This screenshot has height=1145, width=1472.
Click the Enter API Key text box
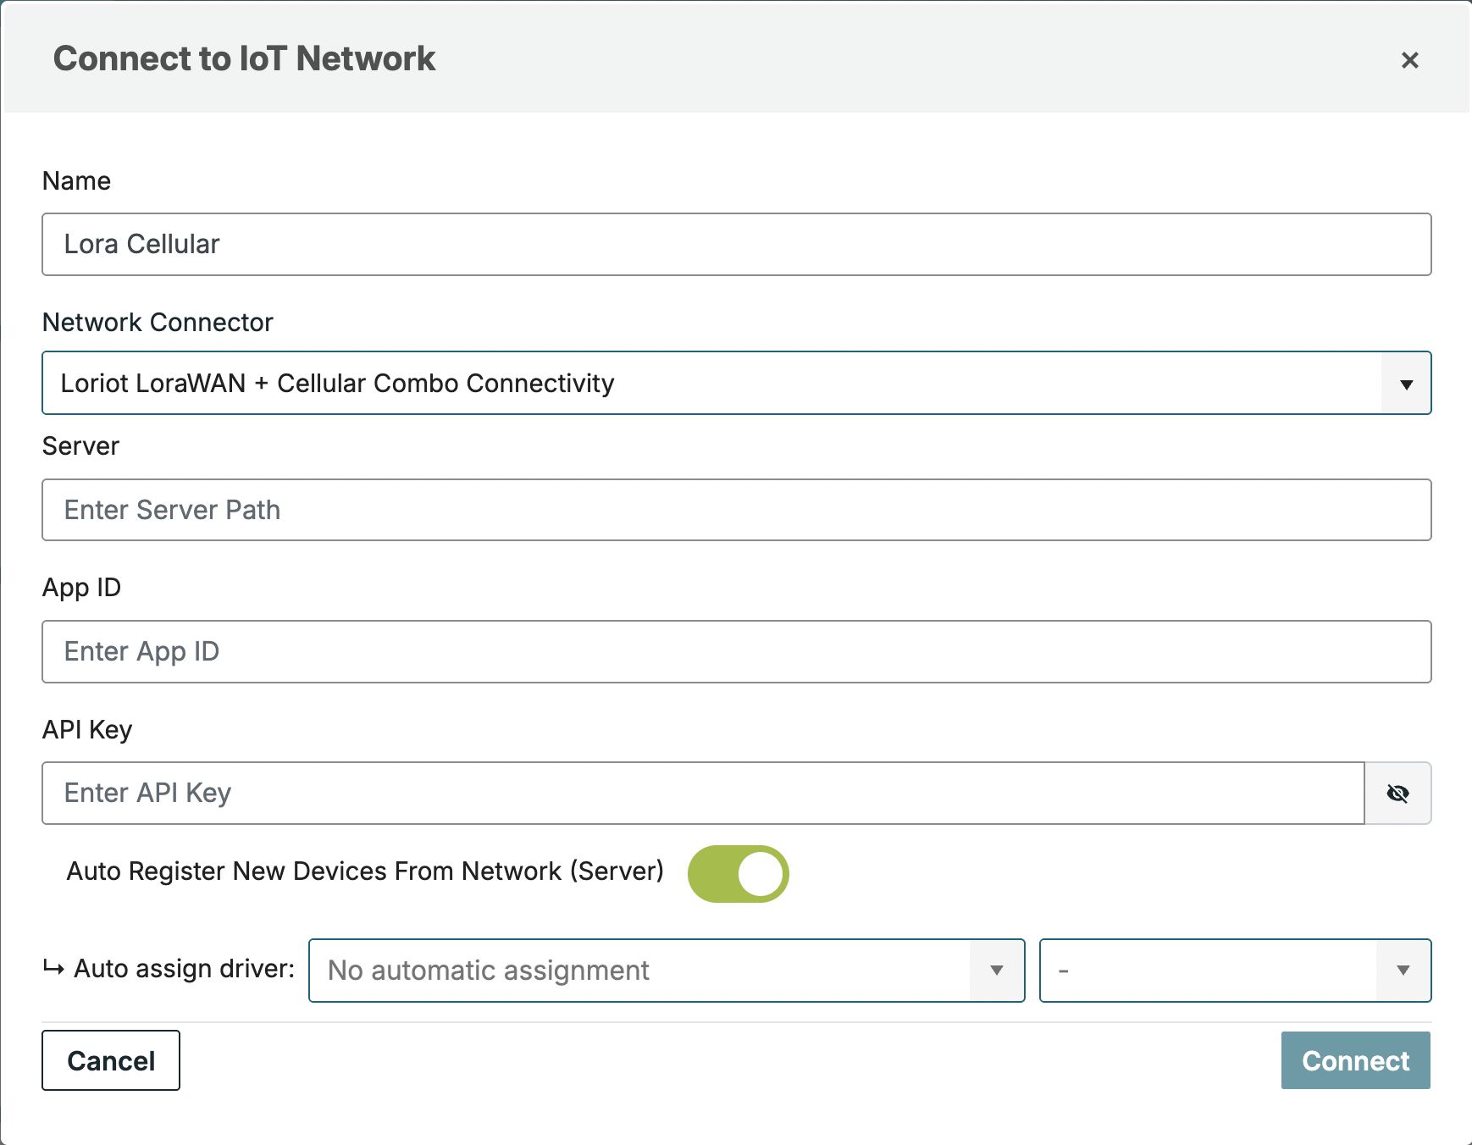702,794
